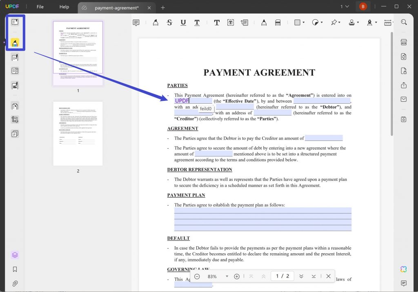Viewport: 418px width, 292px height.
Task: Select the Pencil drawing tool
Action: click(263, 22)
